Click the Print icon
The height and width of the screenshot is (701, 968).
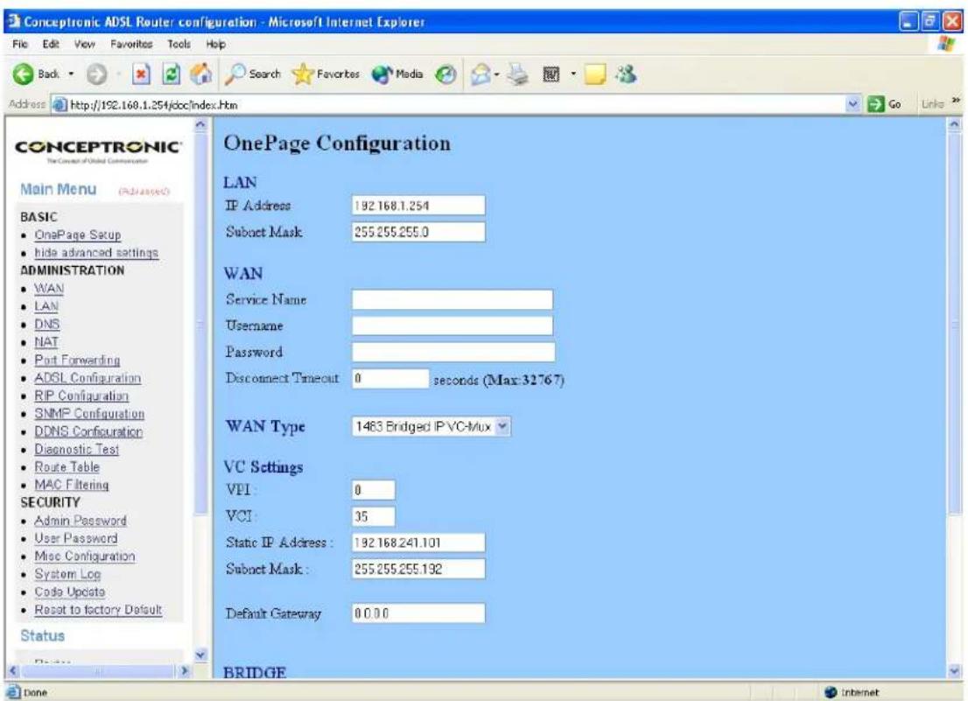(518, 74)
